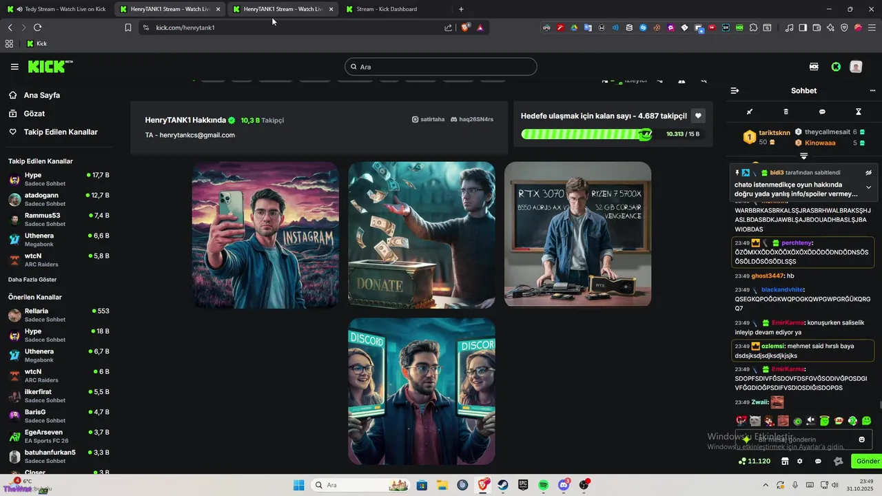Switch to Tedy Stream browser tab
This screenshot has height=496, width=882.
pos(57,9)
